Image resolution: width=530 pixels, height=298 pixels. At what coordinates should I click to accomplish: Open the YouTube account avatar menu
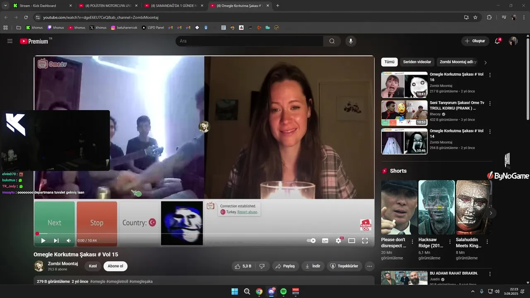coord(513,41)
